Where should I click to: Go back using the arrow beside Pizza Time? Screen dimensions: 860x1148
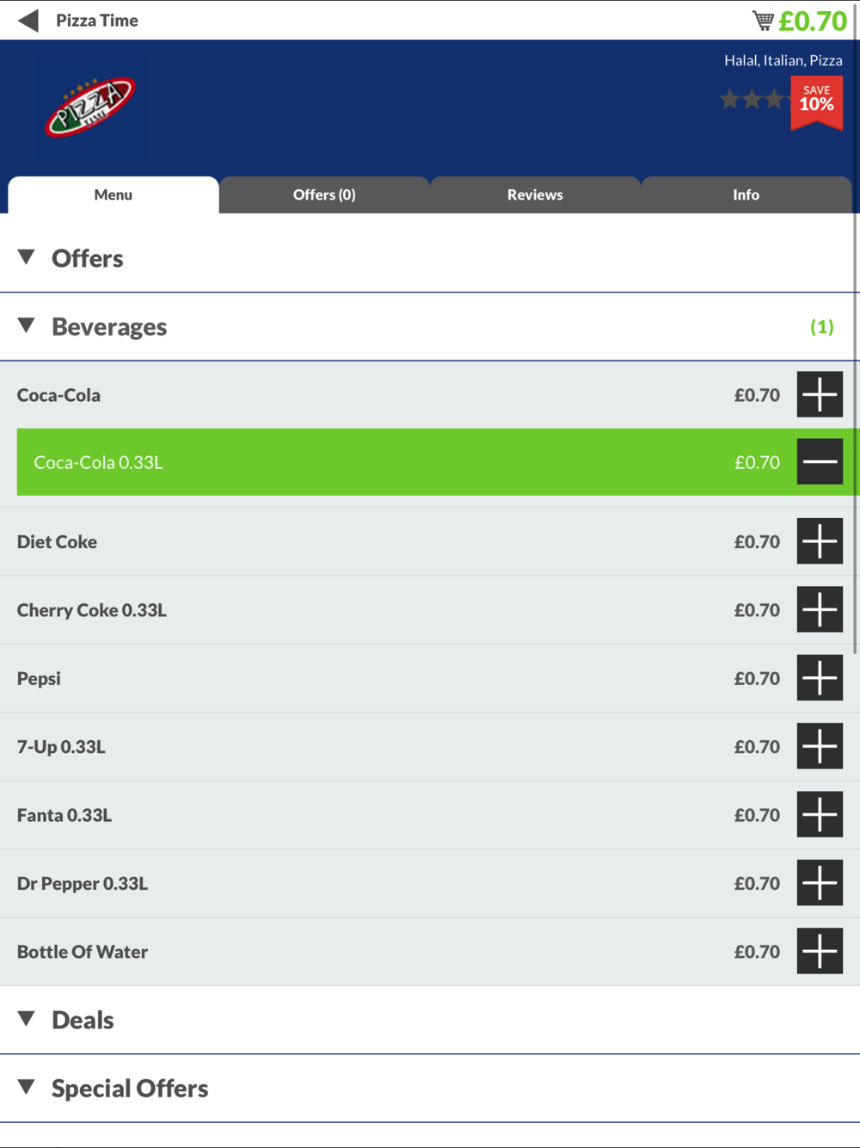pos(28,21)
